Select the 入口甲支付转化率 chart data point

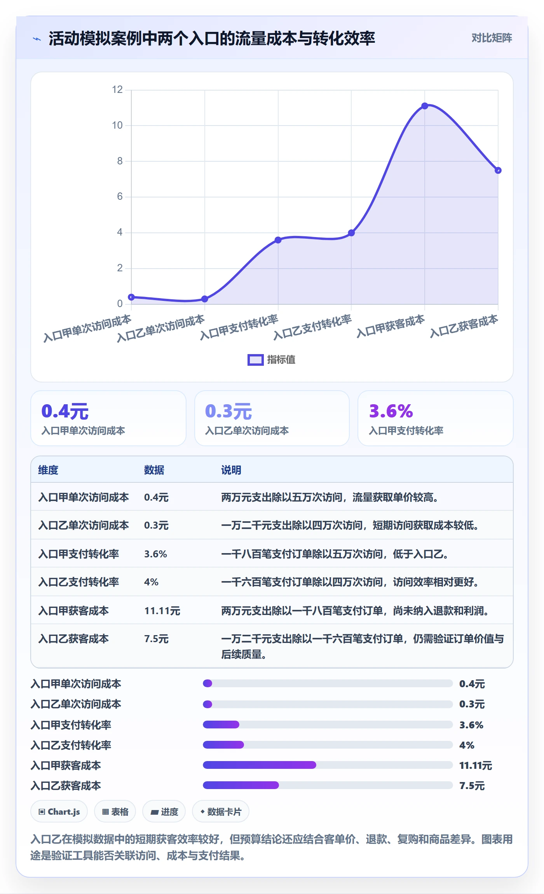pos(278,240)
